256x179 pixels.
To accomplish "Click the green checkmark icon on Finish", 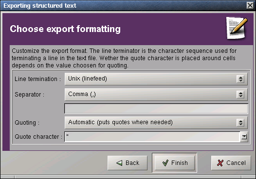I will coord(165,163).
